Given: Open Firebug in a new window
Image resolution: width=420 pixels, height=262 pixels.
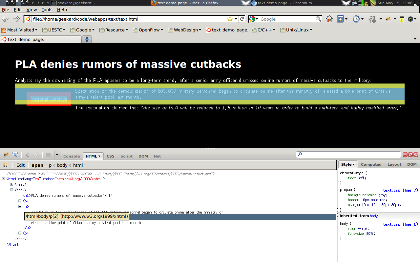Looking at the screenshot, I should pyautogui.click(x=410, y=155).
